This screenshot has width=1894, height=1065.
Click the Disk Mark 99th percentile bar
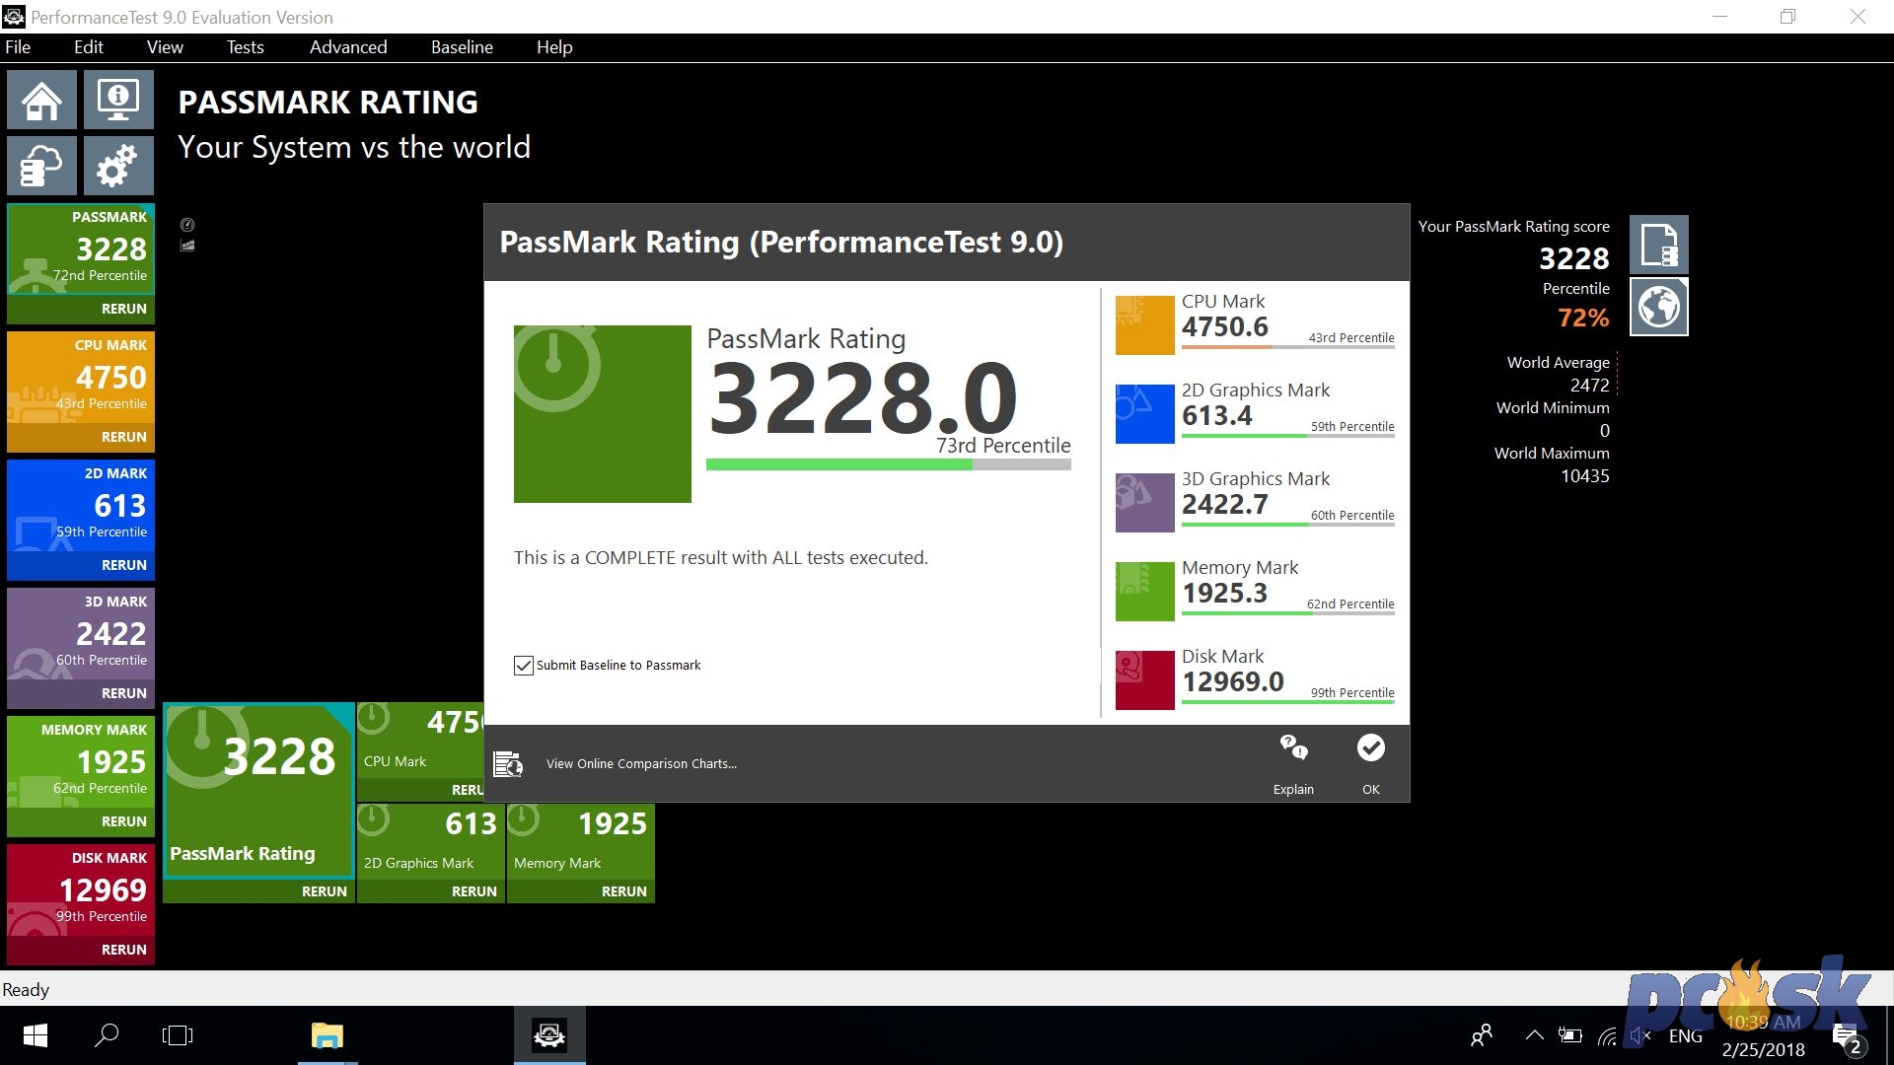tap(1288, 702)
